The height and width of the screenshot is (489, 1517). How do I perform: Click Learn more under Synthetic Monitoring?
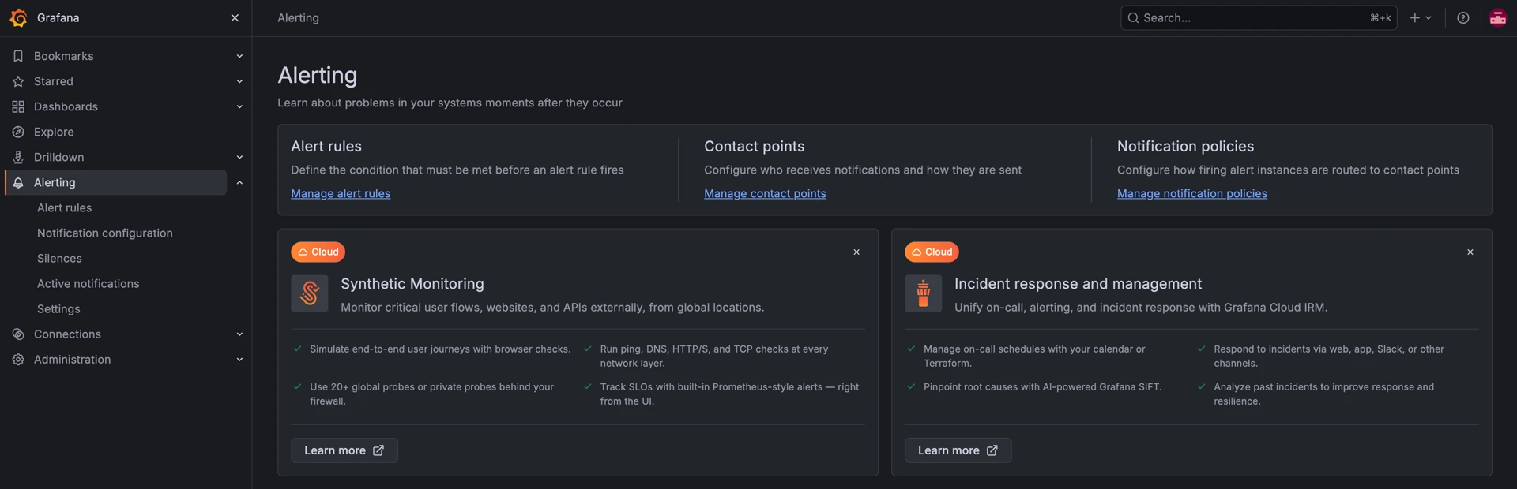[344, 450]
